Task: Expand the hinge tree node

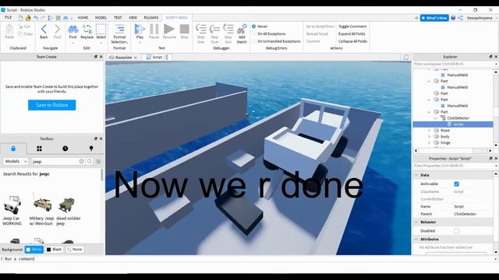Action: tap(429, 142)
